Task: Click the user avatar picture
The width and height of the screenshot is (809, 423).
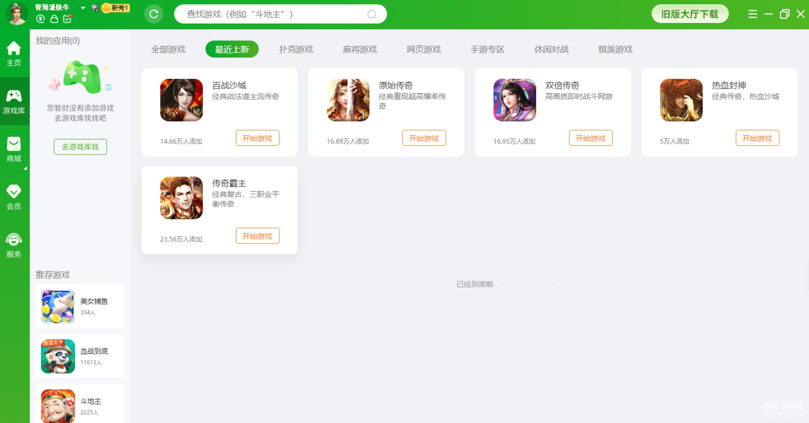Action: click(17, 14)
